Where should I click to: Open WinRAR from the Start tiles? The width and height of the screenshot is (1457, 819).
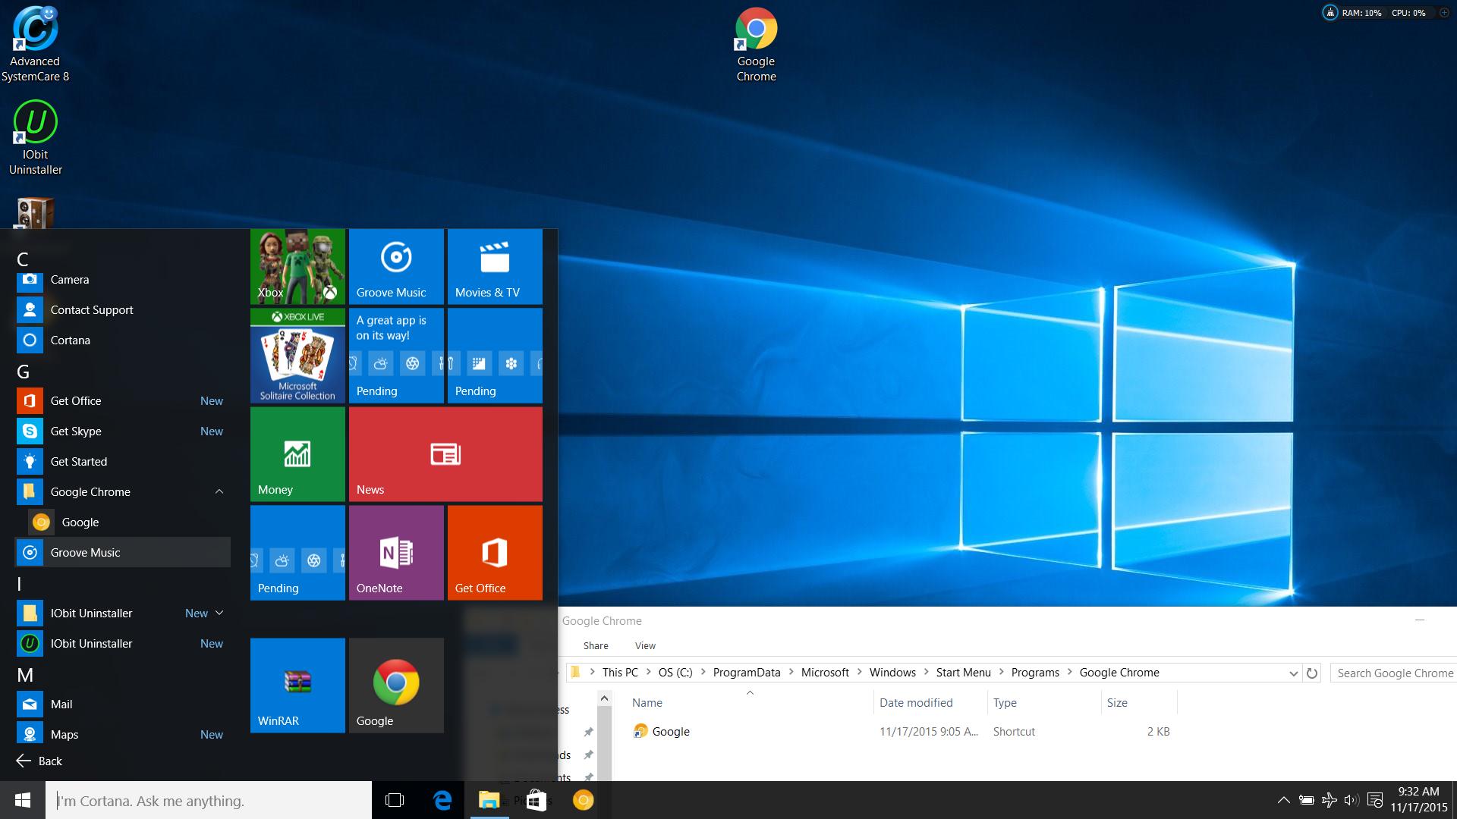pyautogui.click(x=297, y=685)
